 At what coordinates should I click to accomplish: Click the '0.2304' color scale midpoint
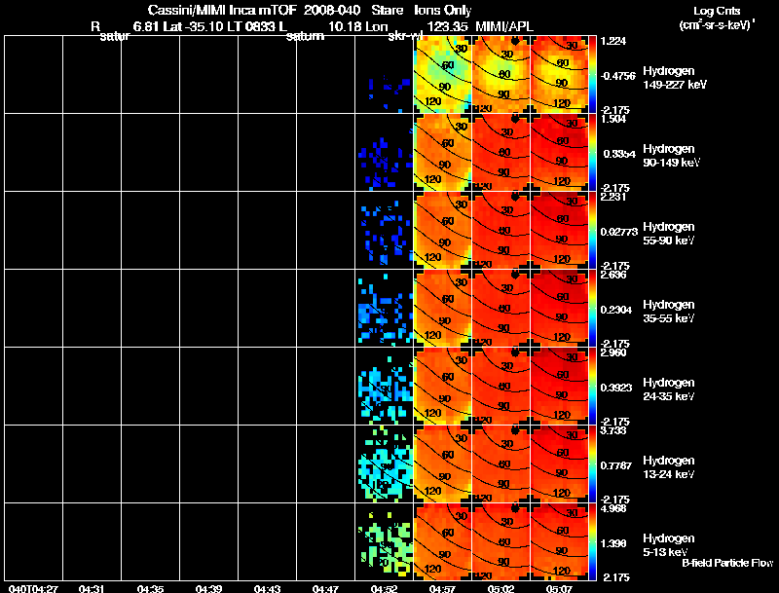(x=616, y=310)
